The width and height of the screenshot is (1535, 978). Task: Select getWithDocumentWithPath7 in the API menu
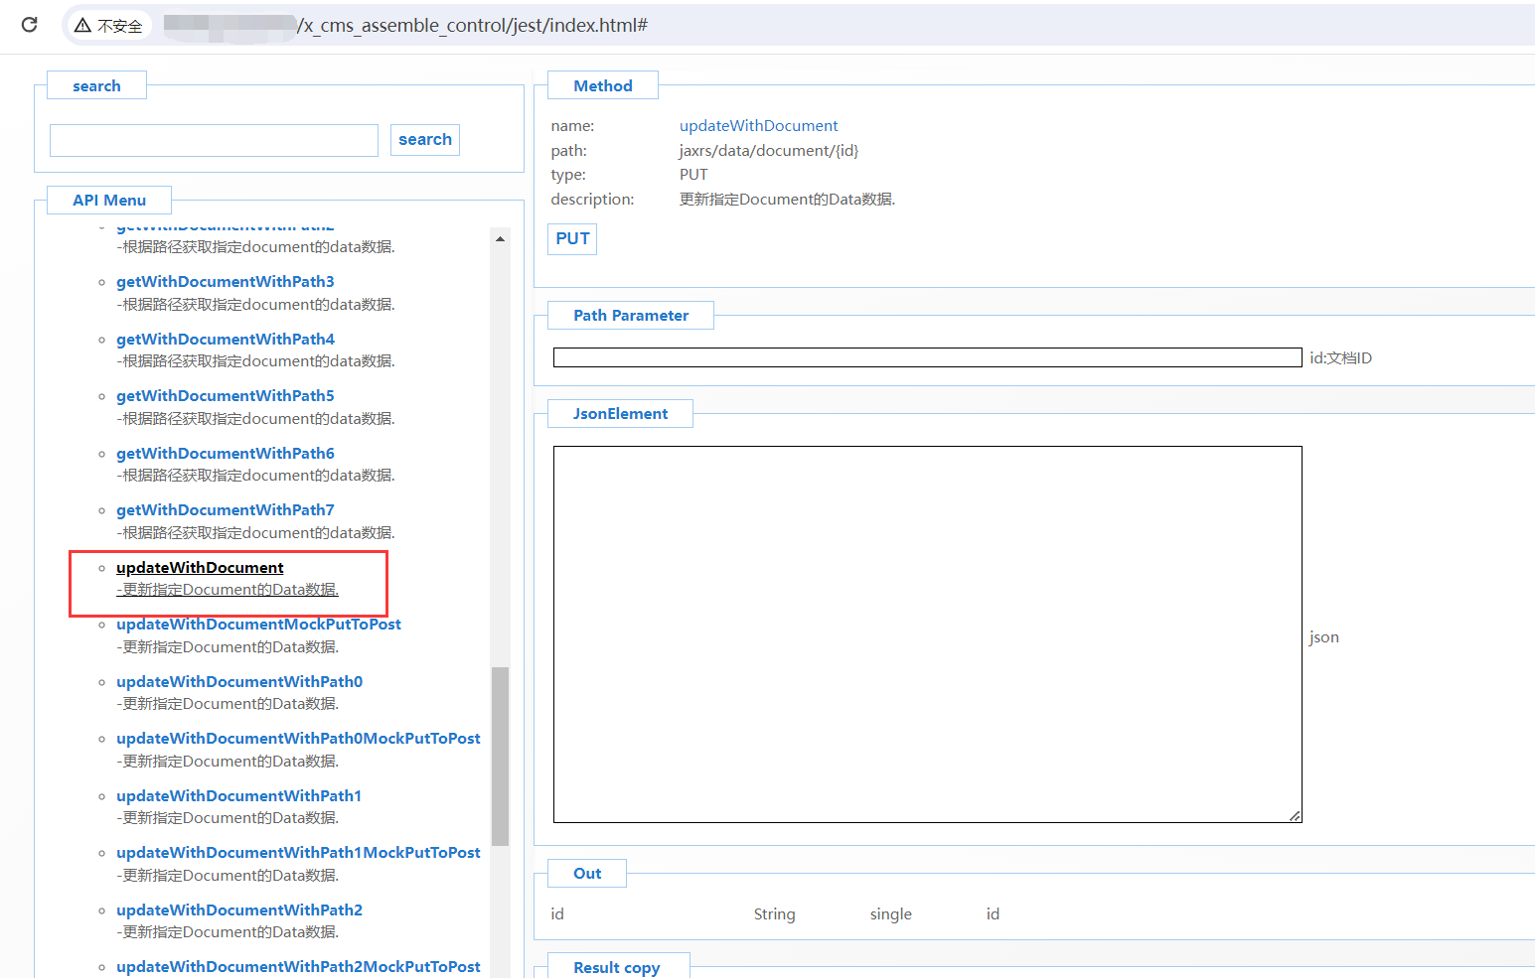225,510
